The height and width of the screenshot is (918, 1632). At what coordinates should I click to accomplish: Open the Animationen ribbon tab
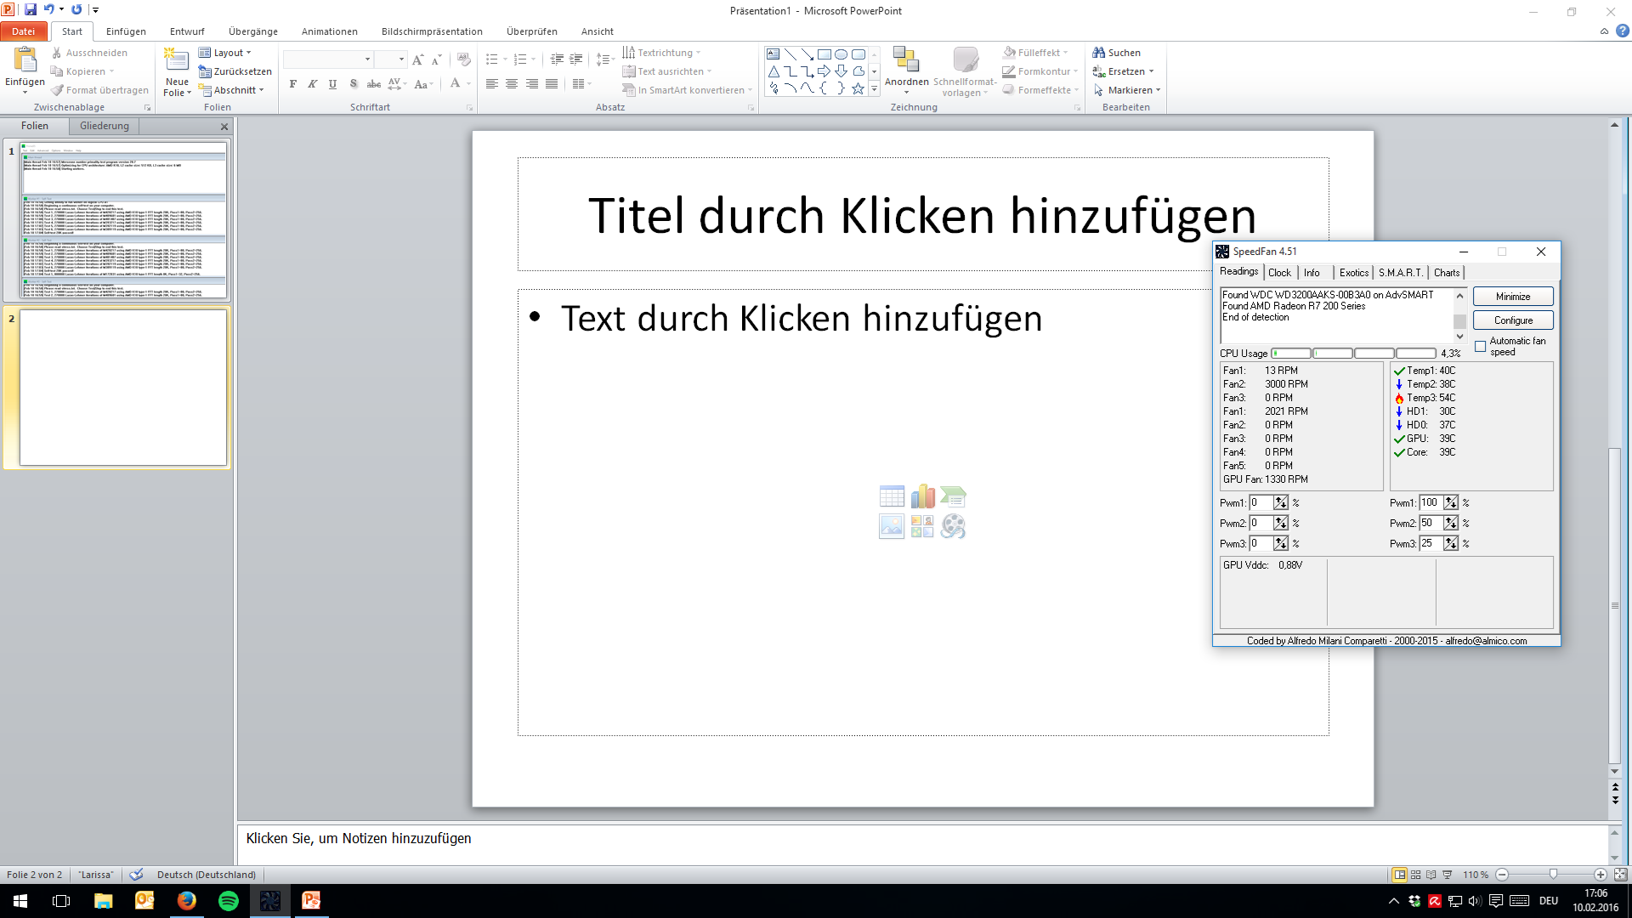pyautogui.click(x=329, y=31)
